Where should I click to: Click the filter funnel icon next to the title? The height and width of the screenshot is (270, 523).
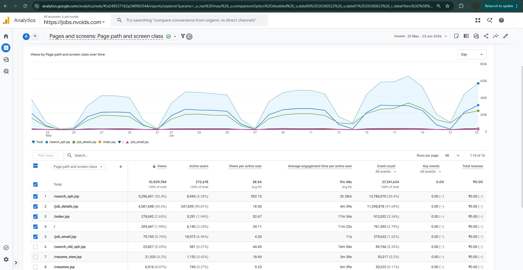183,36
